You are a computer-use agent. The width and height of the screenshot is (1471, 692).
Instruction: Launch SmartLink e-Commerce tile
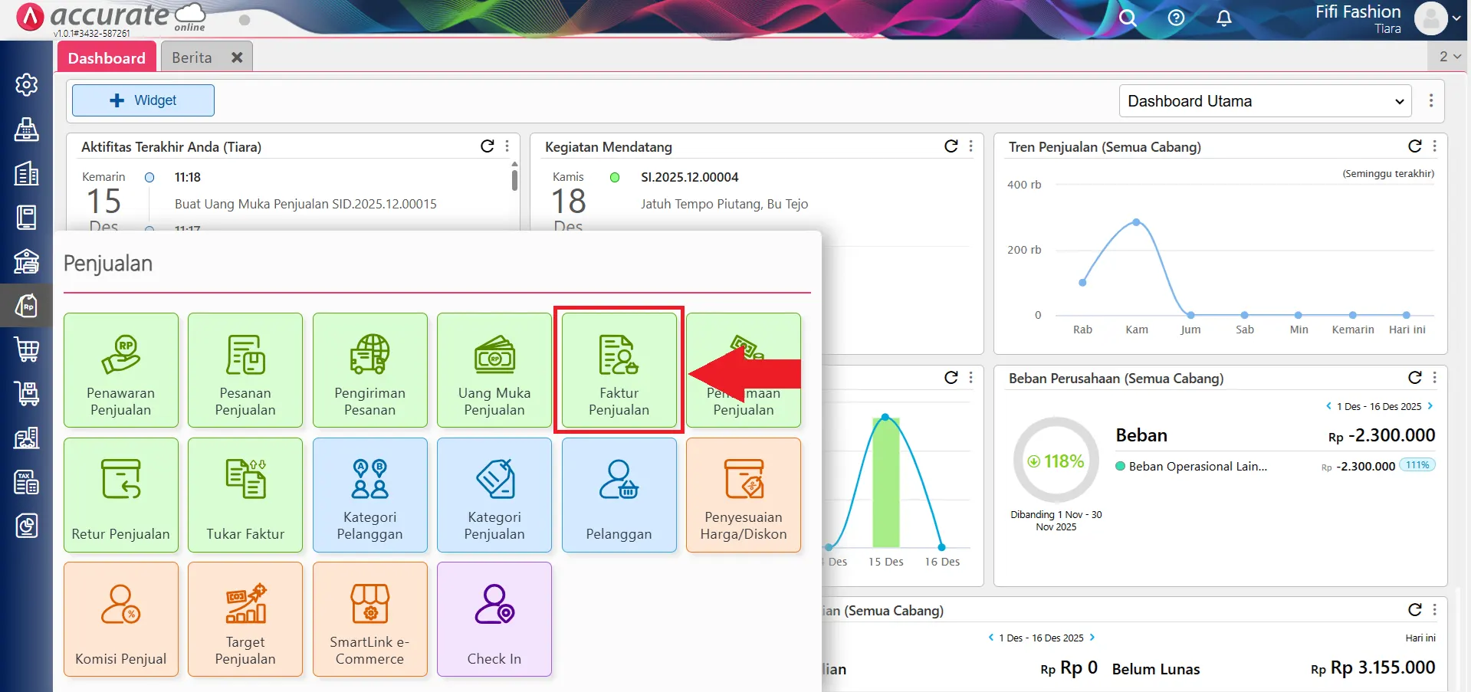click(x=369, y=619)
